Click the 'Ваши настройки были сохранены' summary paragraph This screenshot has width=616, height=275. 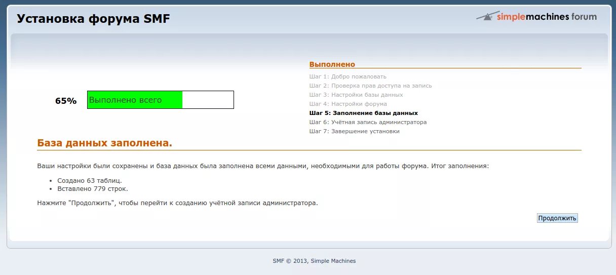[x=263, y=166]
